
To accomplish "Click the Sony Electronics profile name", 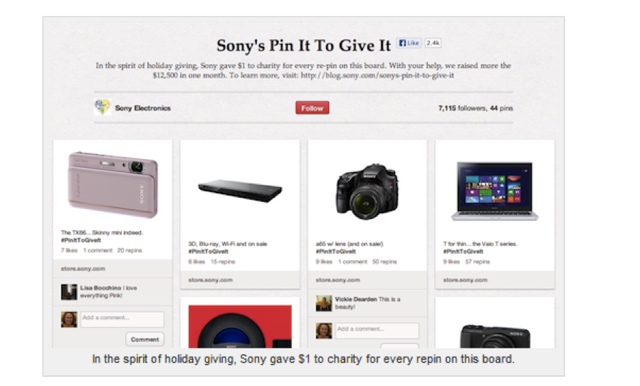I will pos(143,108).
